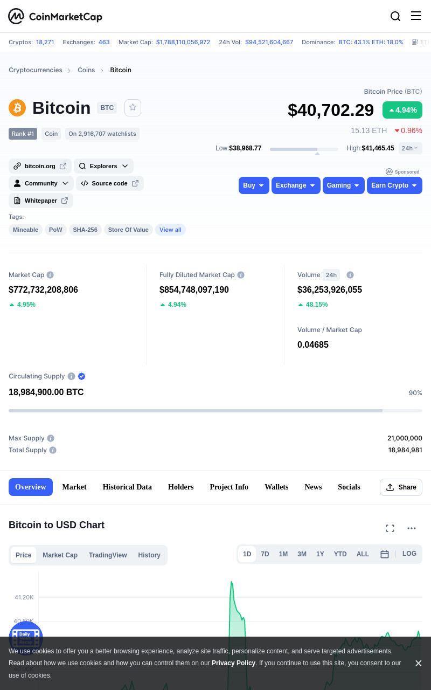Open the Overview tab
The image size is (431, 690).
pyautogui.click(x=31, y=487)
